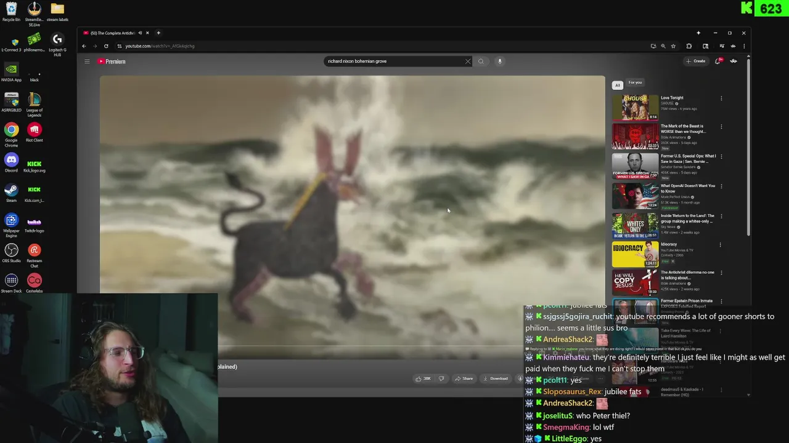The image size is (789, 443).
Task: Open Former U.S. Special Ops options menu
Action: coord(721,157)
